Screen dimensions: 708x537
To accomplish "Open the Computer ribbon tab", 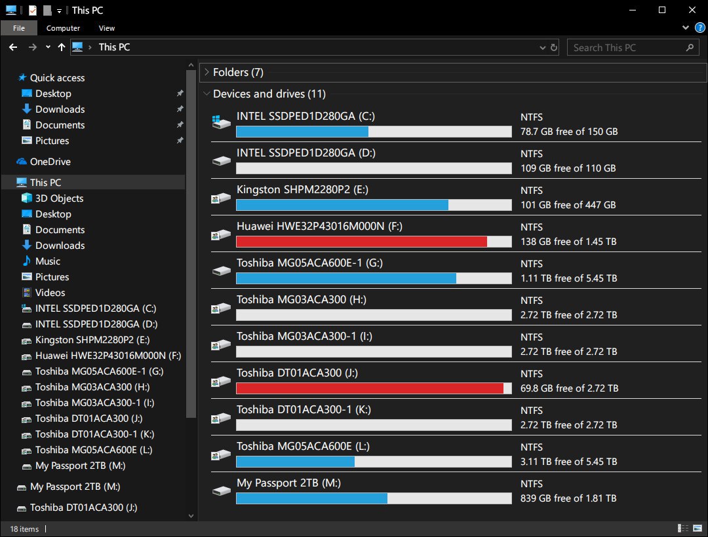I will pyautogui.click(x=63, y=28).
